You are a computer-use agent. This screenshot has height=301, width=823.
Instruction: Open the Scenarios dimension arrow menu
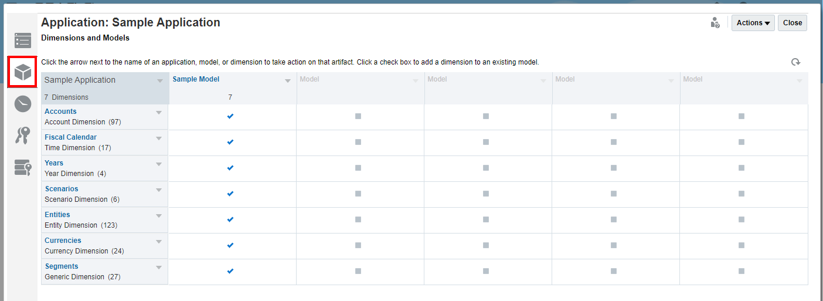tap(159, 190)
